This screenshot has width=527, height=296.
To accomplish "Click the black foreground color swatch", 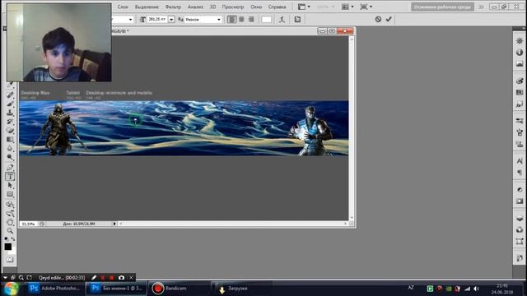I will (x=7, y=247).
